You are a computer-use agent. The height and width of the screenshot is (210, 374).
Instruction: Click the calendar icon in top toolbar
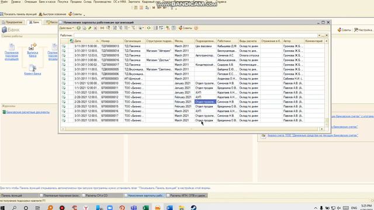click(x=141, y=8)
